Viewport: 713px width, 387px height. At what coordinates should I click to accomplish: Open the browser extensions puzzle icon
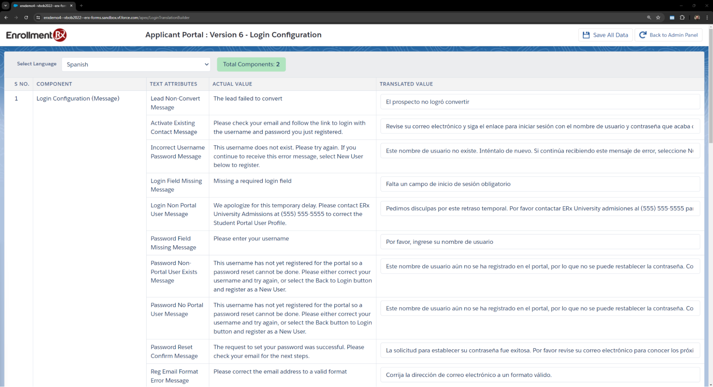click(682, 17)
